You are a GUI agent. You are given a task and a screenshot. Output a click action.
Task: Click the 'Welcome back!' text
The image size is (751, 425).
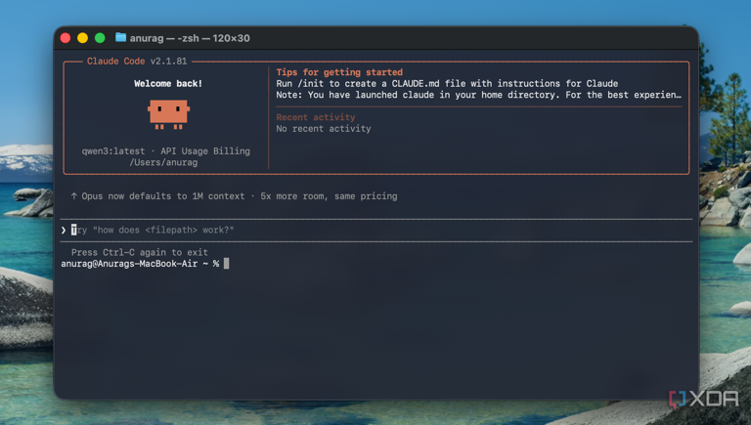[x=168, y=84]
